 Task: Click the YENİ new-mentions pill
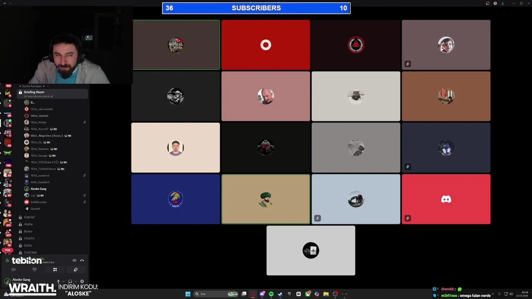tap(7, 250)
